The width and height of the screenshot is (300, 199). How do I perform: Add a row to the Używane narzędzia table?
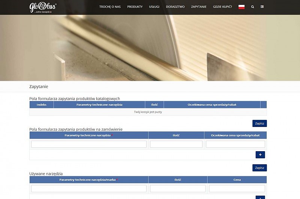pyautogui.click(x=260, y=198)
